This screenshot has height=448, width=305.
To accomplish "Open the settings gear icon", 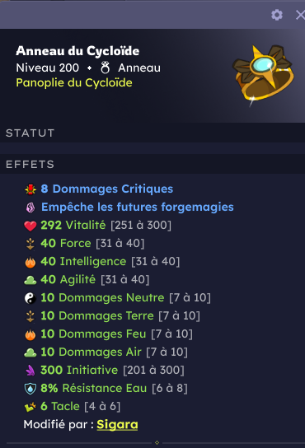I will [277, 15].
